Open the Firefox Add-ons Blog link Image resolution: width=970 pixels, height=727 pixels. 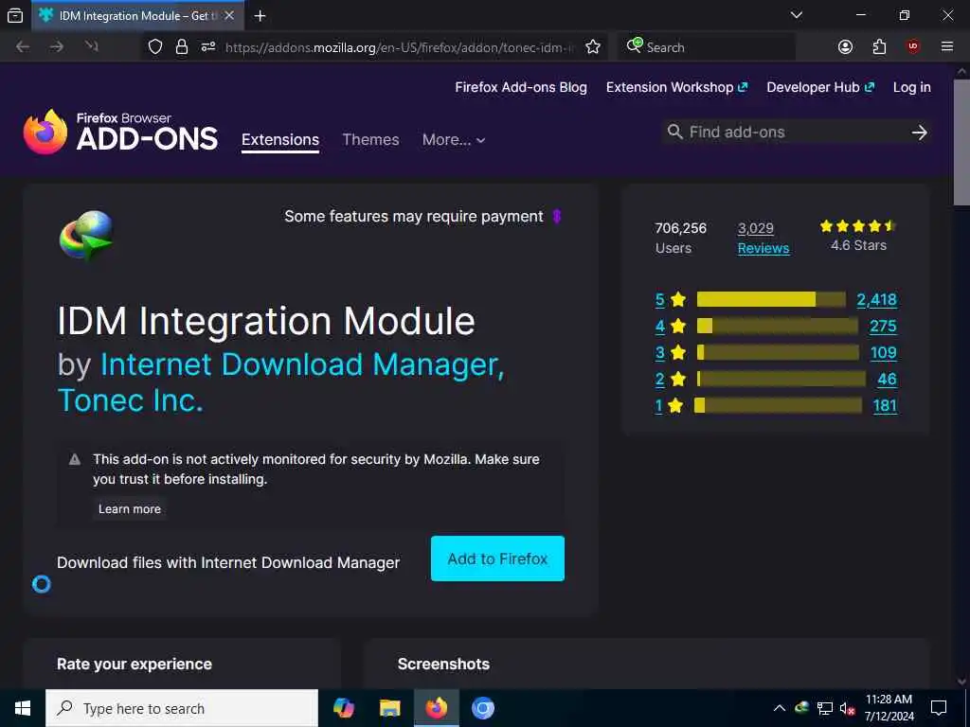coord(521,87)
